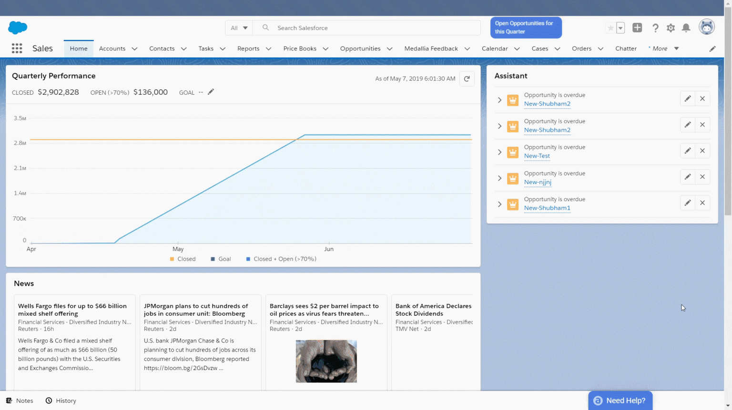Image resolution: width=732 pixels, height=410 pixels.
Task: Toggle the Closed legend series
Action: point(183,259)
